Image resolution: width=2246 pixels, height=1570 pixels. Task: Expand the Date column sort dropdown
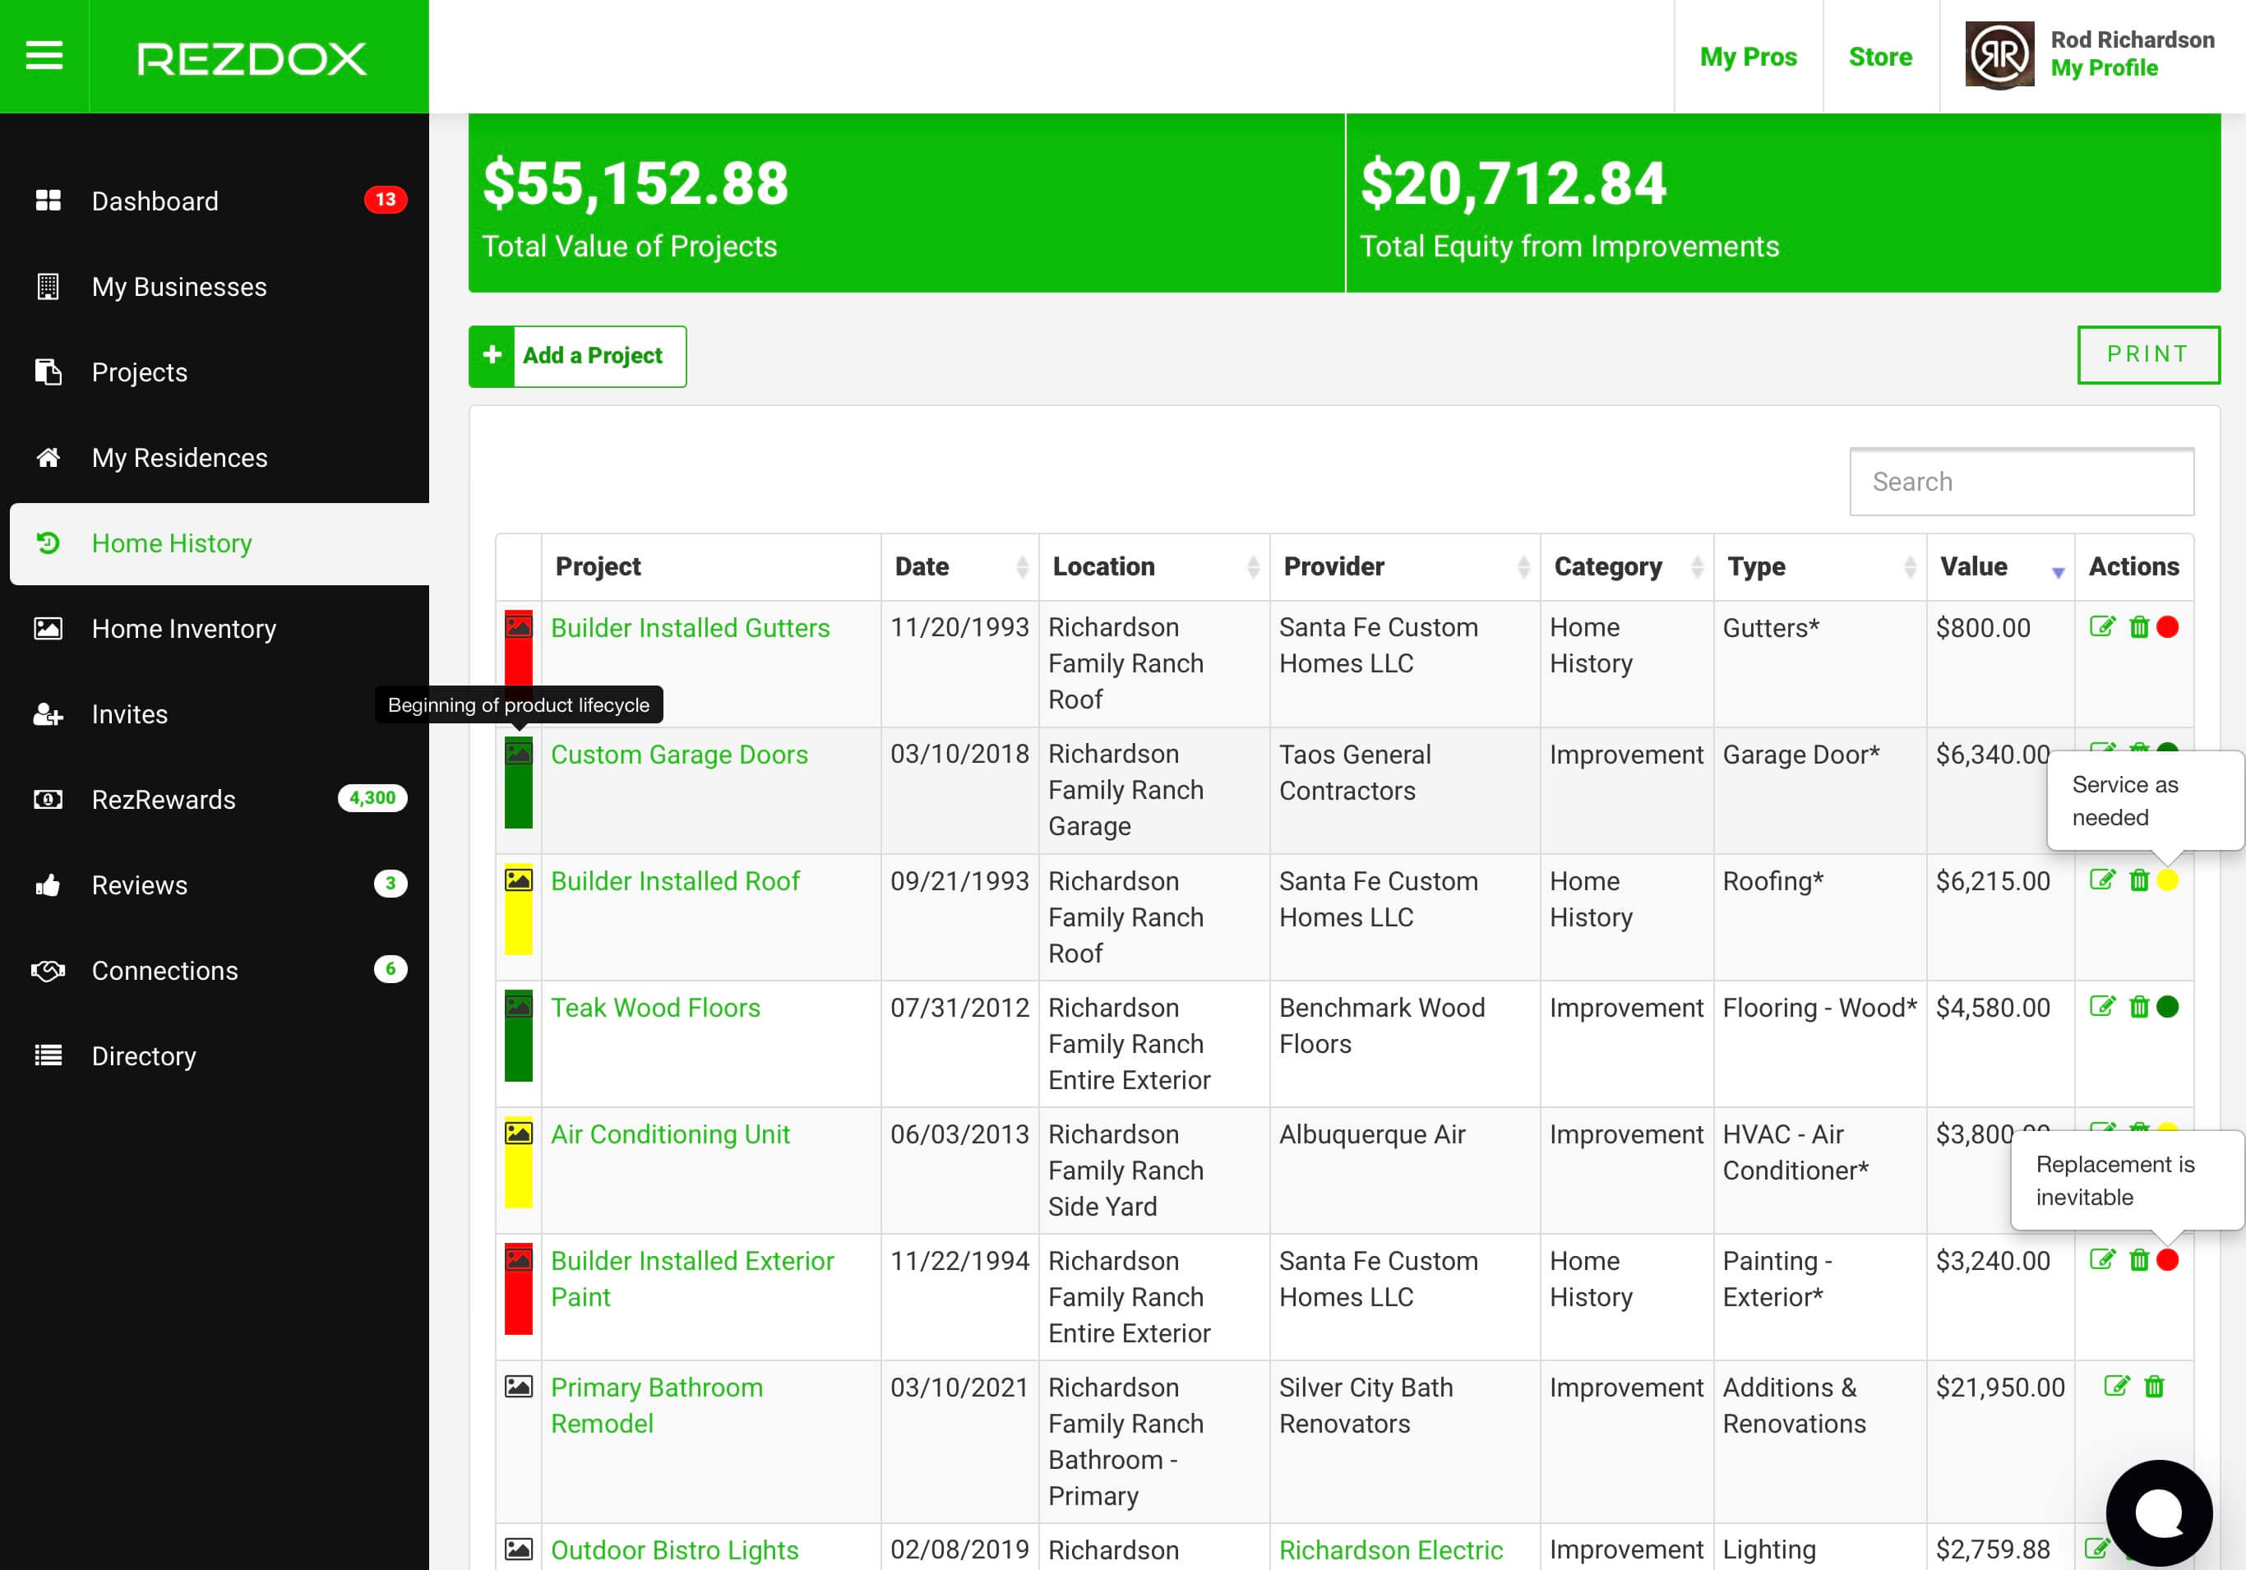tap(1017, 566)
